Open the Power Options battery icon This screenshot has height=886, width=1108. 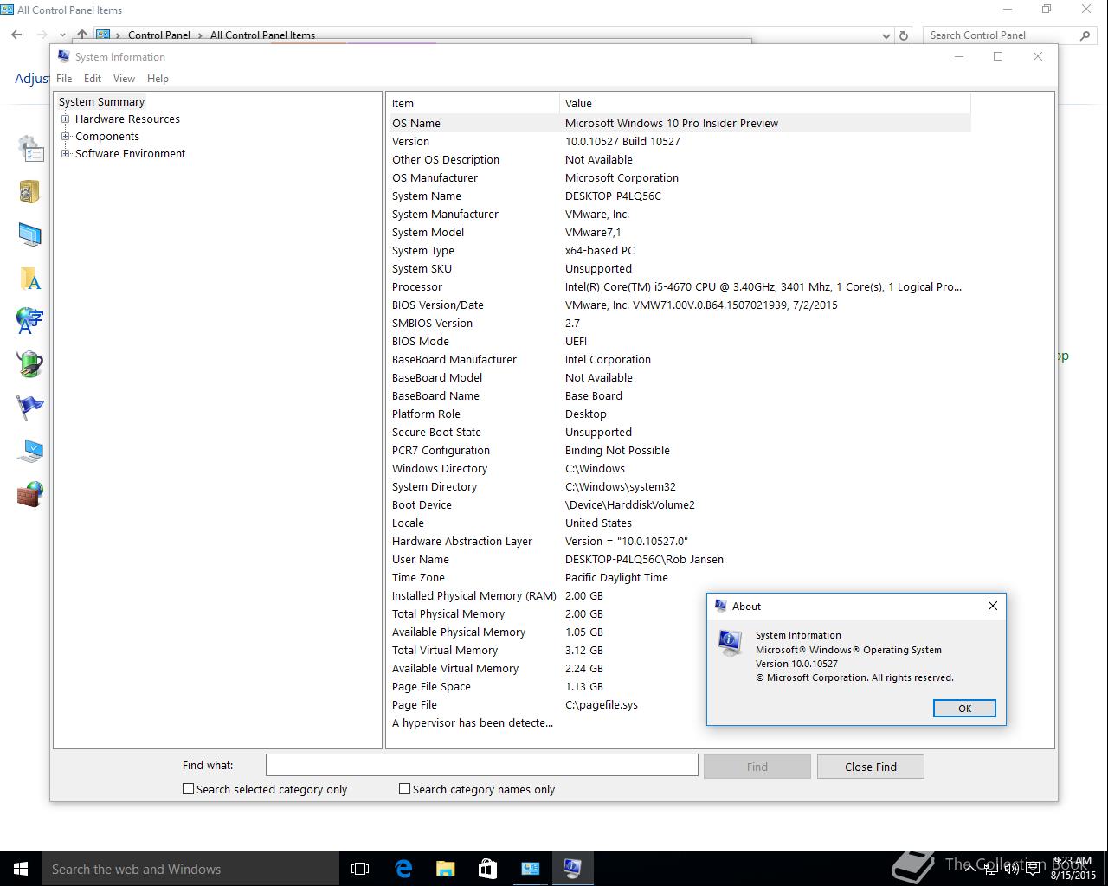tap(30, 364)
